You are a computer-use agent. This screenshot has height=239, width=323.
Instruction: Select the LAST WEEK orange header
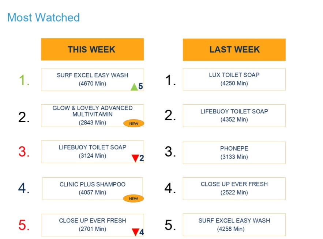tap(234, 50)
